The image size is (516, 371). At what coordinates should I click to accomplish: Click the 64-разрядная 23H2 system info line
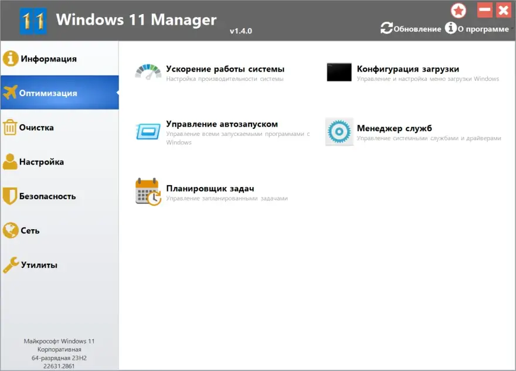pos(59,358)
